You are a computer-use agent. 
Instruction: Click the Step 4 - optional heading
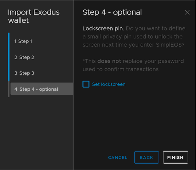pos(112,13)
